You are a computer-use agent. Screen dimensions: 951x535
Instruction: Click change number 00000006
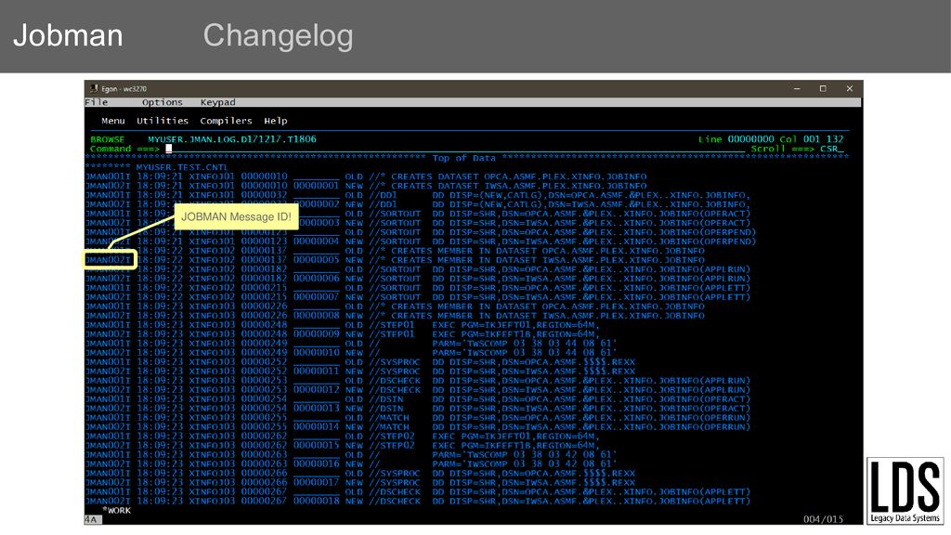pyautogui.click(x=316, y=279)
